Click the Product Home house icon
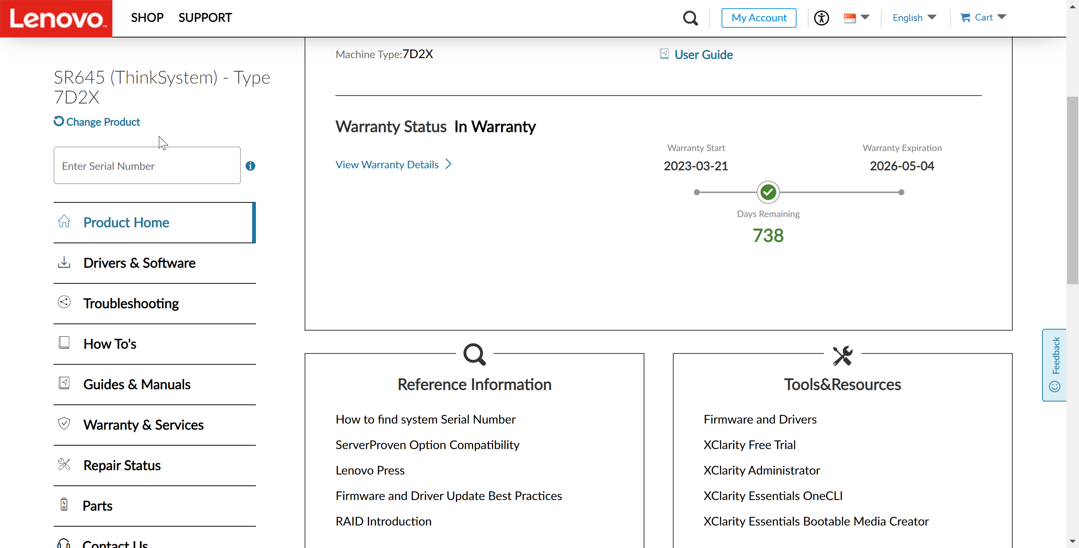The width and height of the screenshot is (1079, 548). (x=64, y=221)
